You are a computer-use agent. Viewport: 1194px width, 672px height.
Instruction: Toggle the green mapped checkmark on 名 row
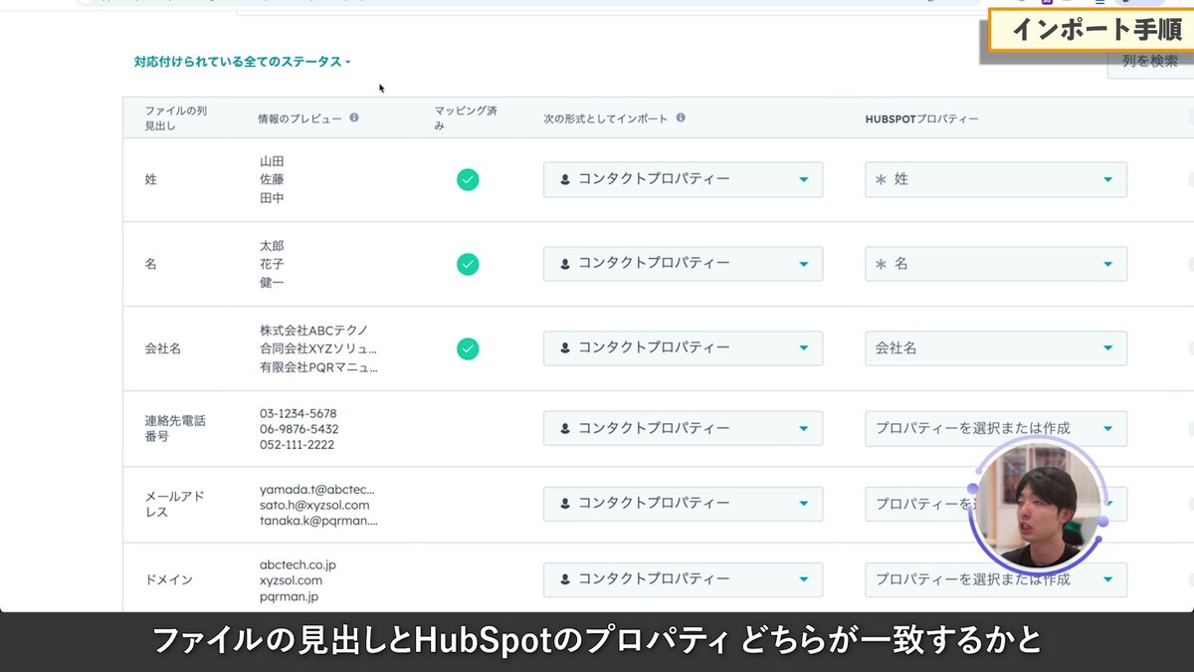468,264
